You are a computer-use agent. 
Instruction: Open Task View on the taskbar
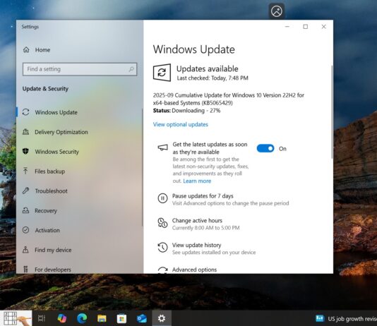pyautogui.click(x=42, y=318)
